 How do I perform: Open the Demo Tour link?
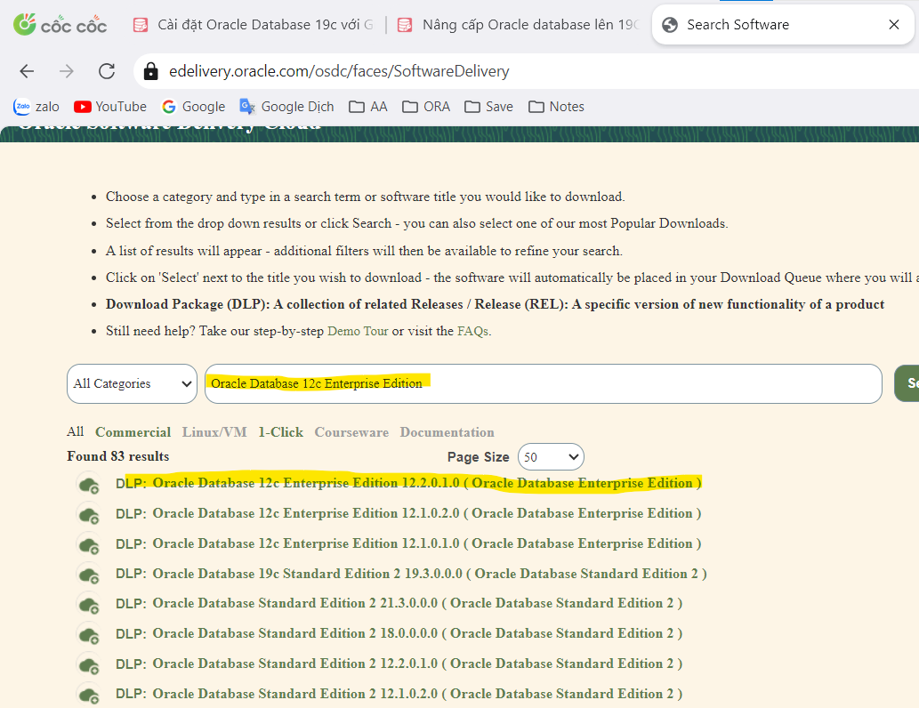tap(358, 331)
